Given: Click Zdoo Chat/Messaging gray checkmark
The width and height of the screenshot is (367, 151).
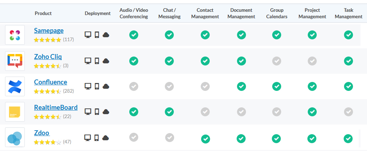Looking at the screenshot, I should click(169, 137).
